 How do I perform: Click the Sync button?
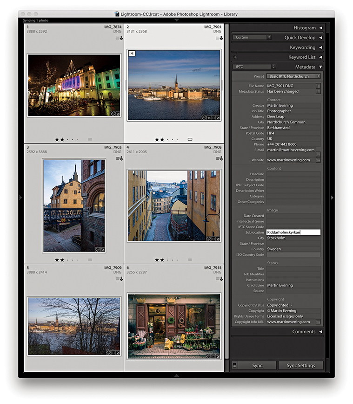tap(257, 366)
